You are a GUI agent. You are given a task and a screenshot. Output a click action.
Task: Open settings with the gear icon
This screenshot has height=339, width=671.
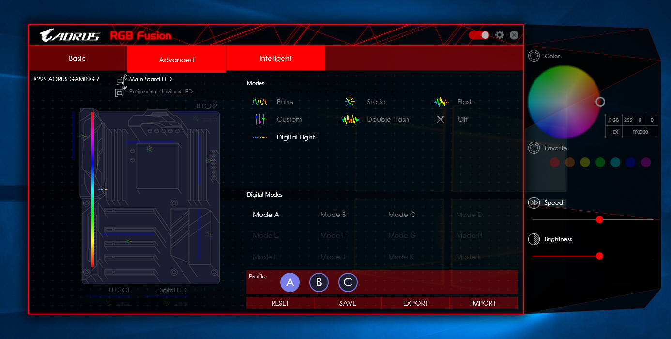click(x=500, y=35)
